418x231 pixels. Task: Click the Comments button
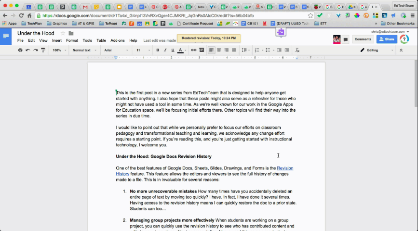click(363, 39)
